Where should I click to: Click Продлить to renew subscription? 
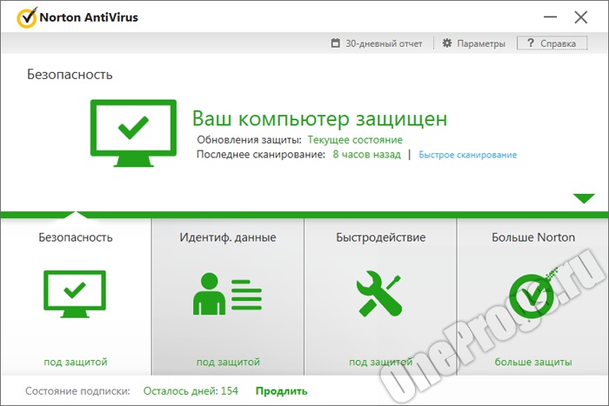pos(281,391)
